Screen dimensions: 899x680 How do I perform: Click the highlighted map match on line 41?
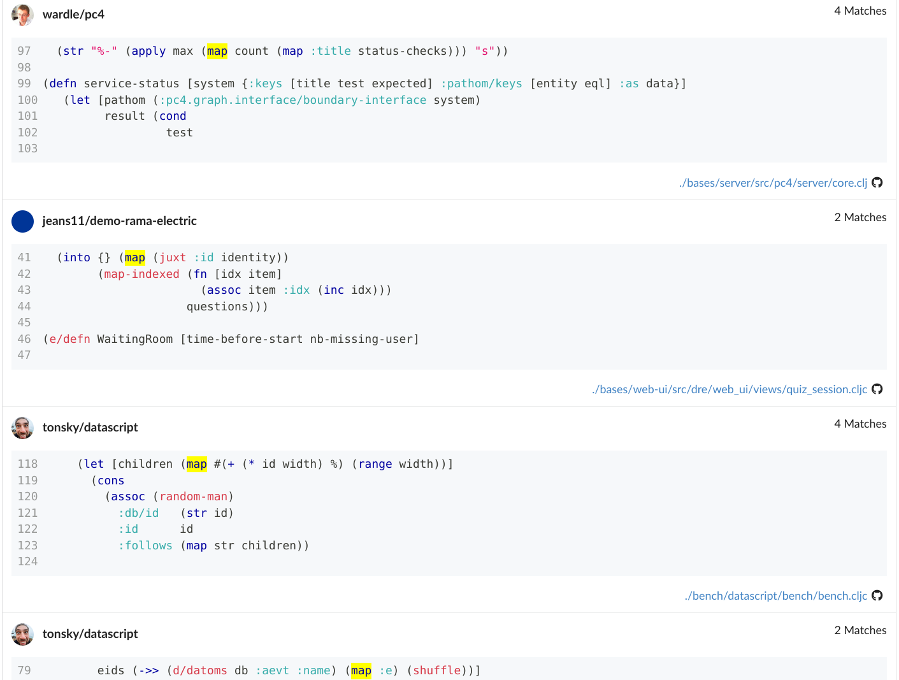(134, 257)
